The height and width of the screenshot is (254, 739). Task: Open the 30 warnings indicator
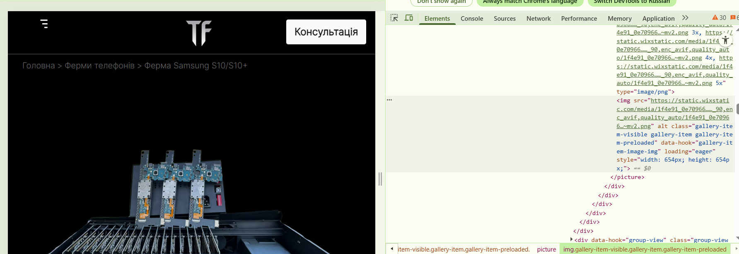[719, 17]
